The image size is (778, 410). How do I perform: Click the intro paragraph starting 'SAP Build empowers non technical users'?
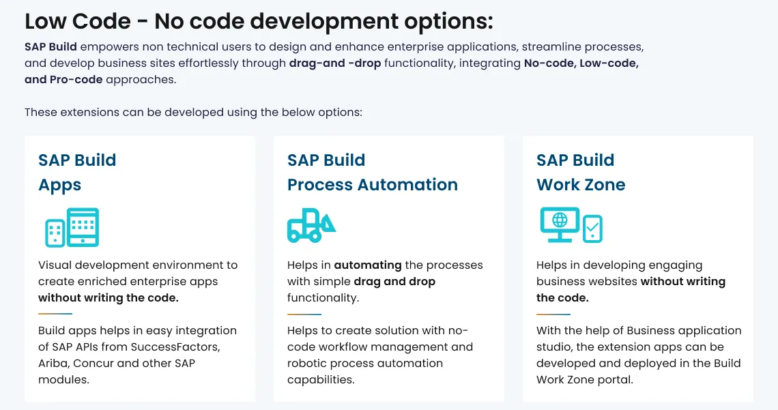coord(334,63)
